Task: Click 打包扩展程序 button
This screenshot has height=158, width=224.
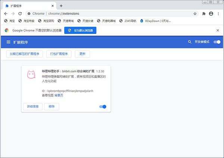Action: coord(59,54)
